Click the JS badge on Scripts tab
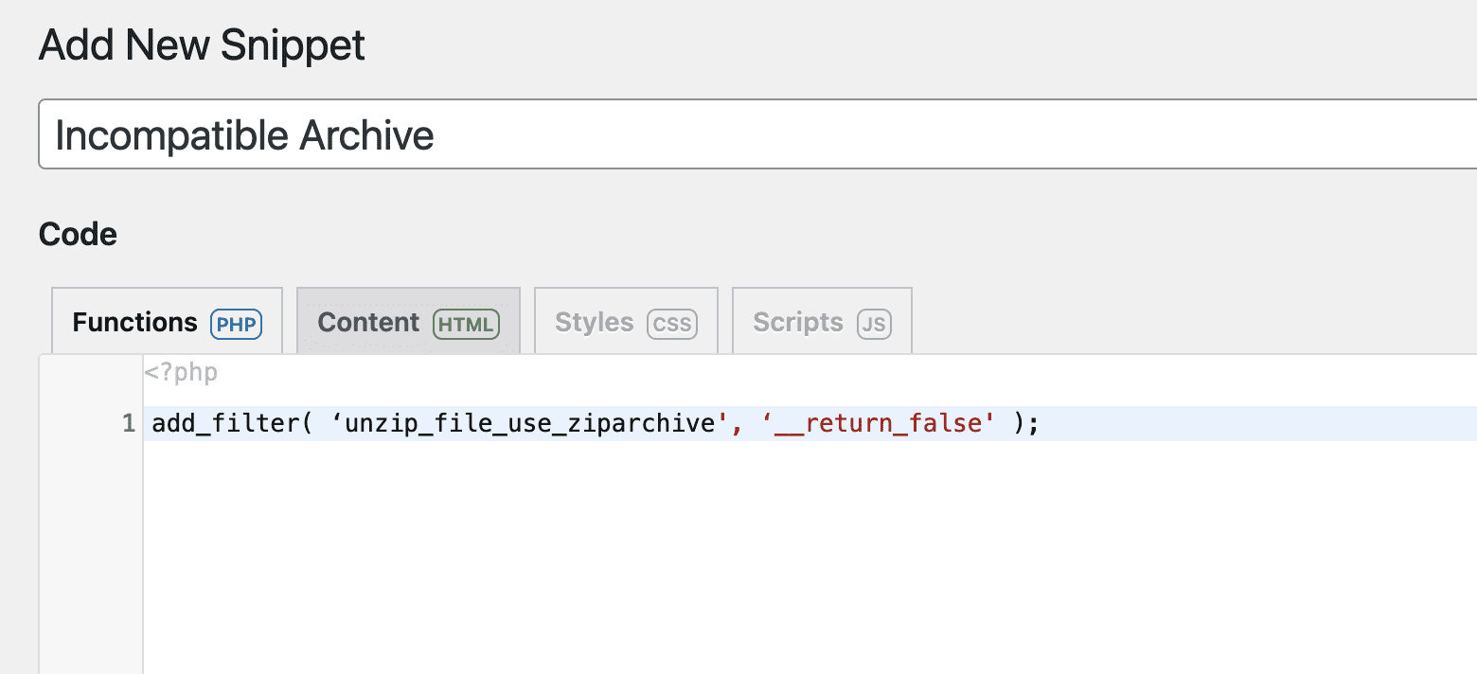The width and height of the screenshot is (1477, 674). tap(874, 324)
